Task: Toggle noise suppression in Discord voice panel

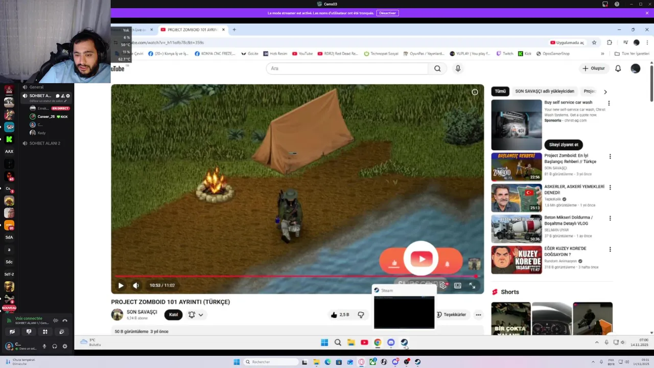Action: (55, 320)
